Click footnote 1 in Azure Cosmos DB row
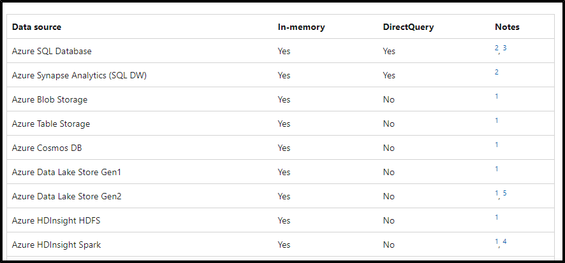The width and height of the screenshot is (565, 263). [496, 145]
